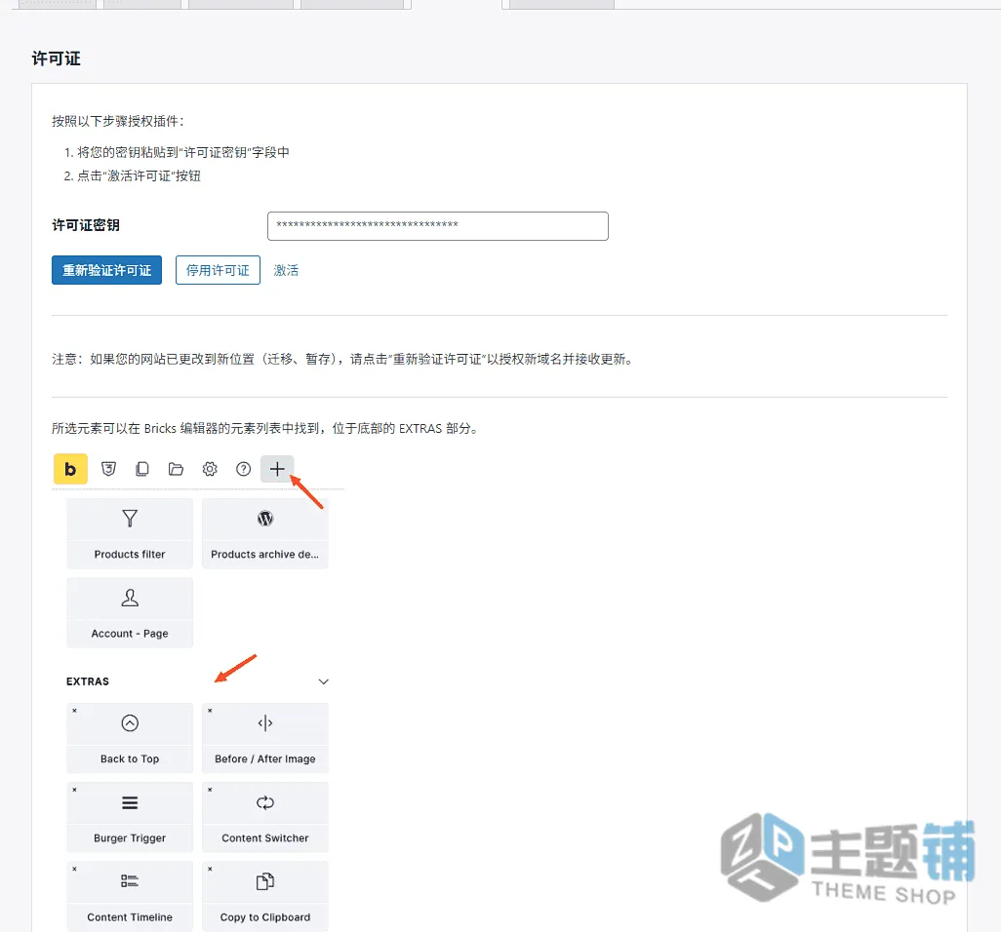Select the Products filter funnel icon
The height and width of the screenshot is (932, 1001).
[x=130, y=519]
